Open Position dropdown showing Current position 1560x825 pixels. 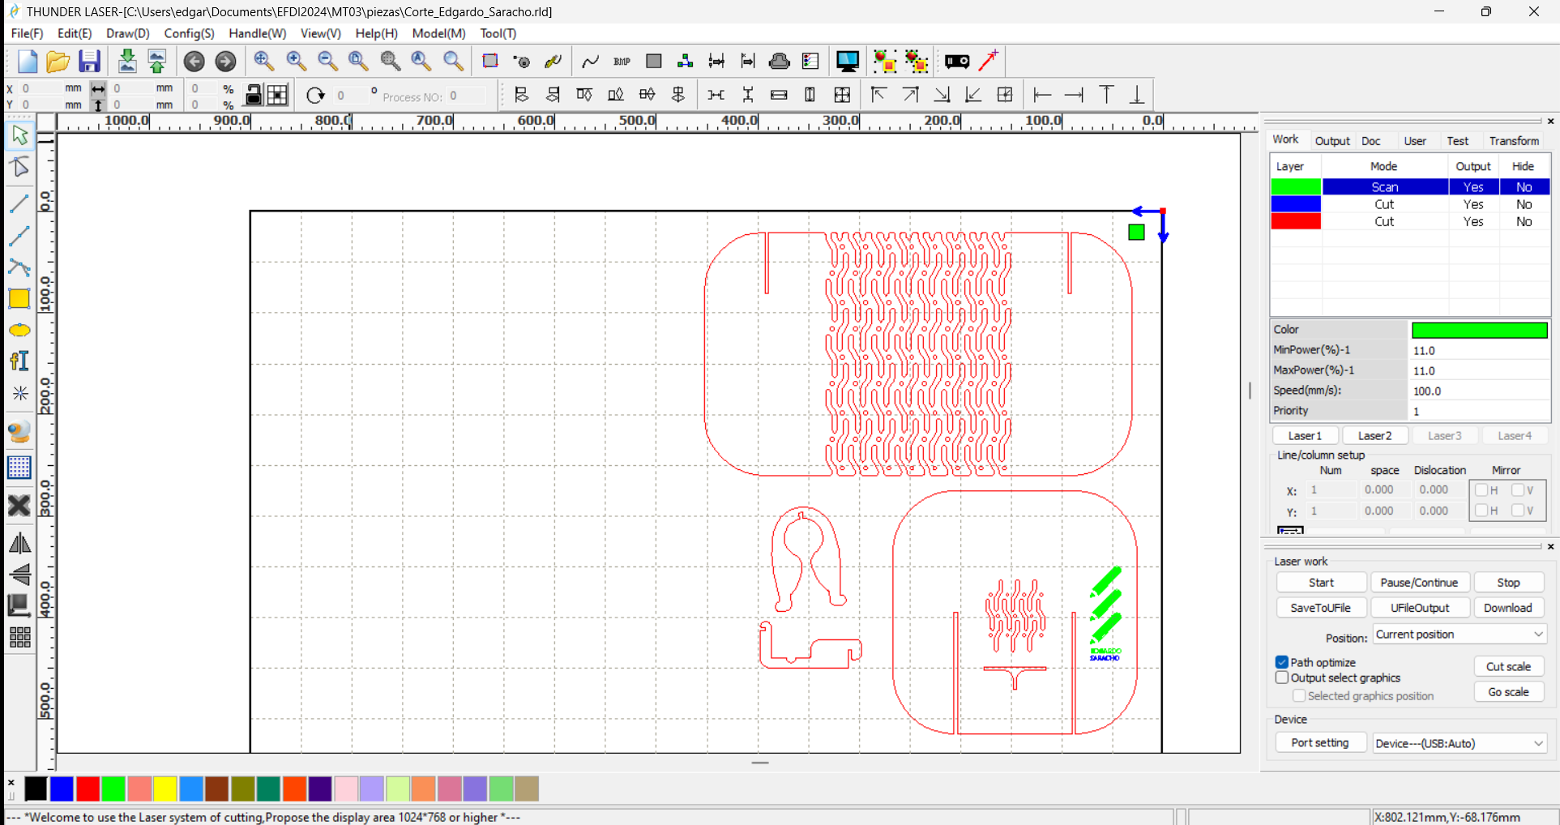1460,635
